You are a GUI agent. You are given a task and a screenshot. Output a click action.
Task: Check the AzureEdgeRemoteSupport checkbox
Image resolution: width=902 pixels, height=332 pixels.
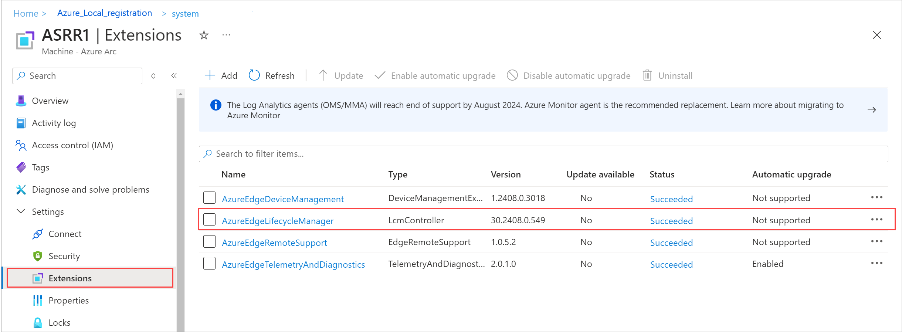pyautogui.click(x=210, y=242)
